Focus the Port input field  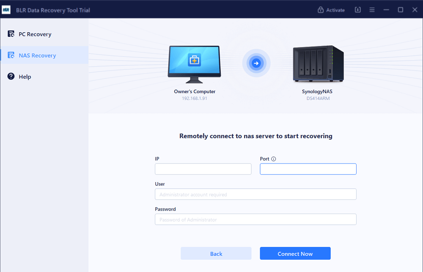[x=308, y=169]
